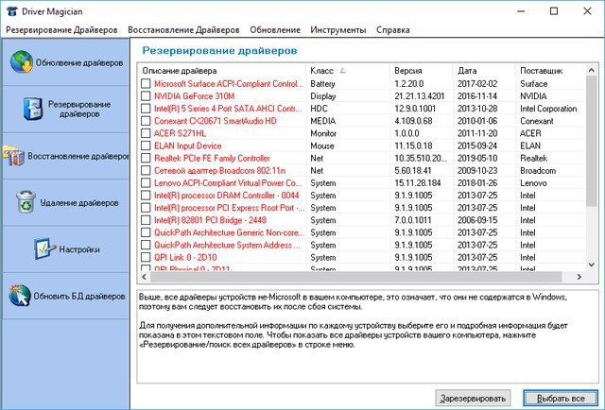
Task: Select the ELAN Input Device checkbox
Action: tap(146, 145)
